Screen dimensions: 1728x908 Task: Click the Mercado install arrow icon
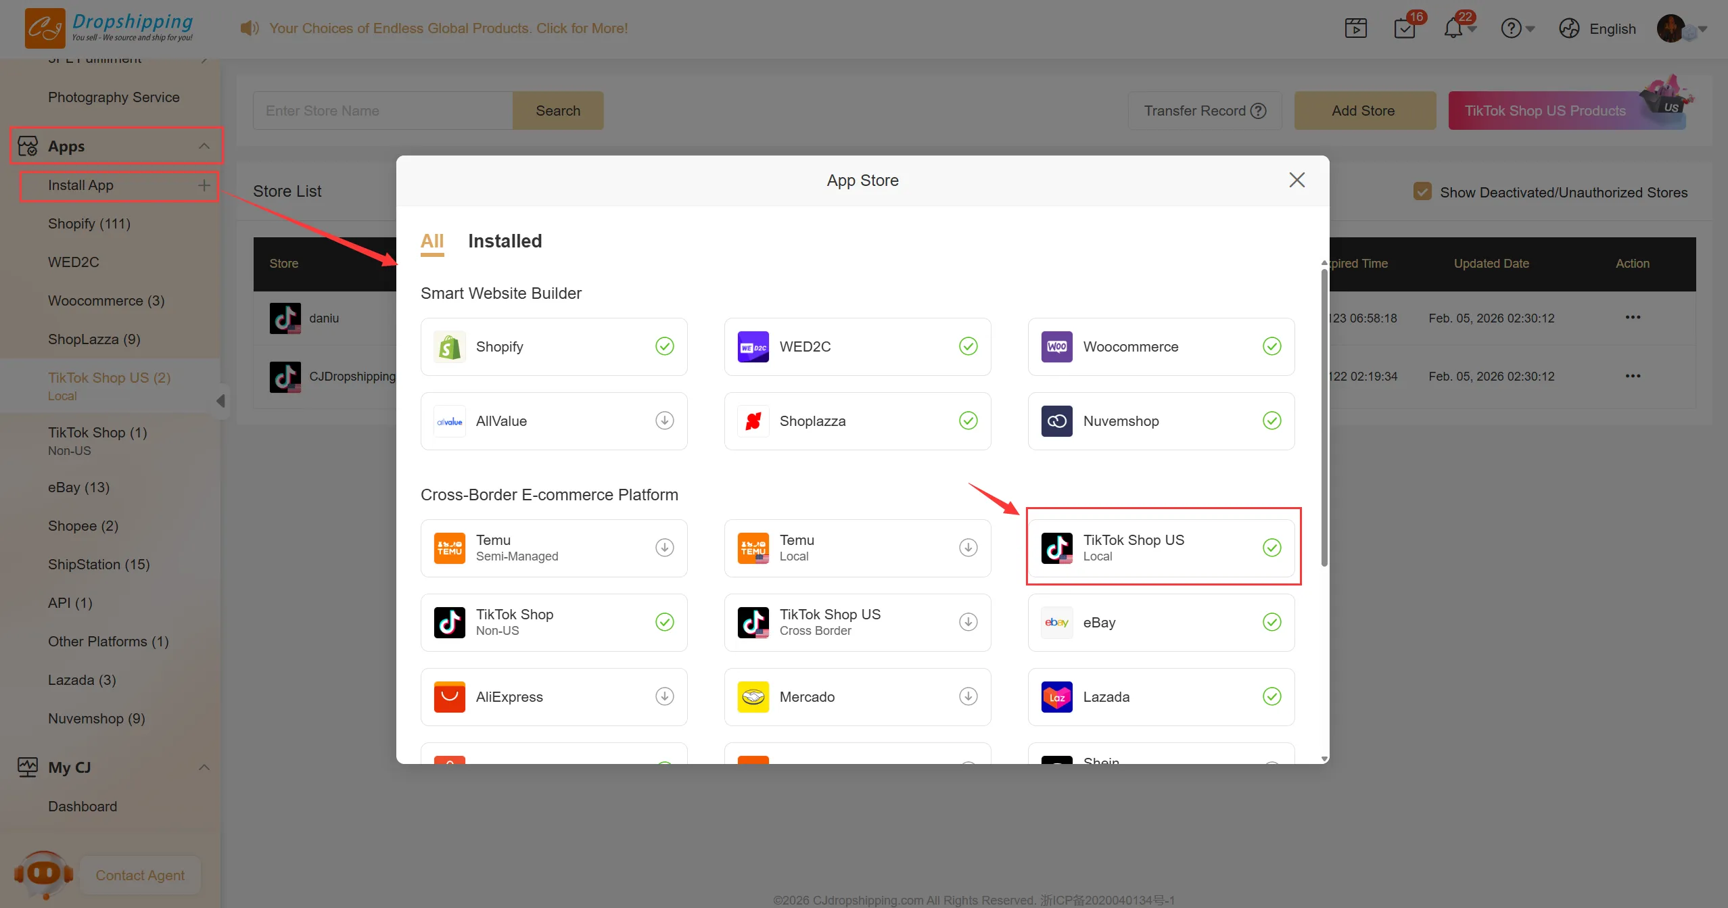pos(968,696)
